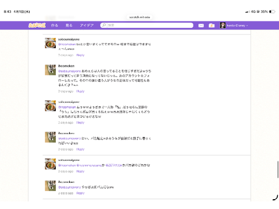Screen dimensions: 279x209
Task: Click the profile avatar in the navbar
Action: (223, 26)
